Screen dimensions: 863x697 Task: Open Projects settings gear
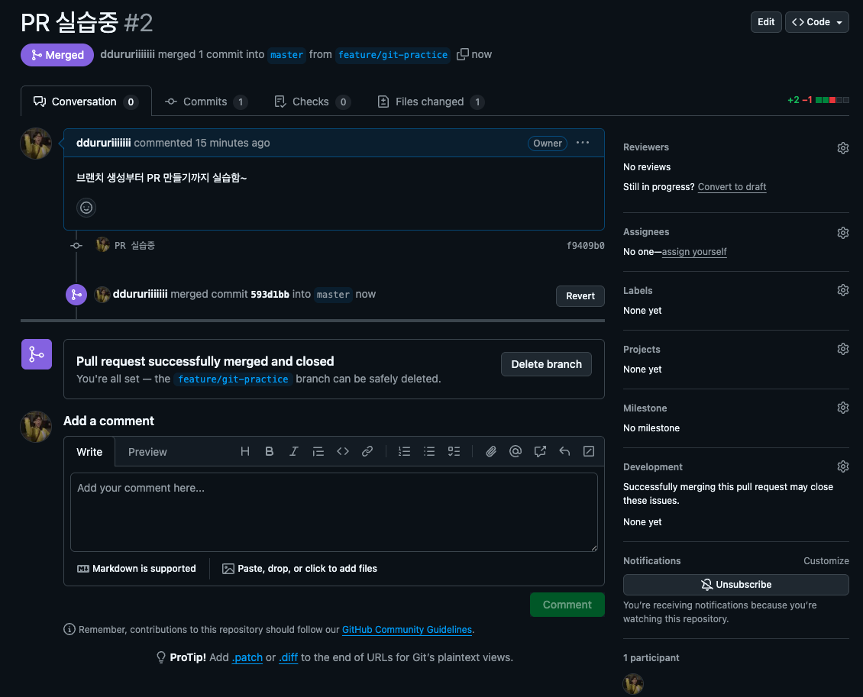tap(842, 349)
